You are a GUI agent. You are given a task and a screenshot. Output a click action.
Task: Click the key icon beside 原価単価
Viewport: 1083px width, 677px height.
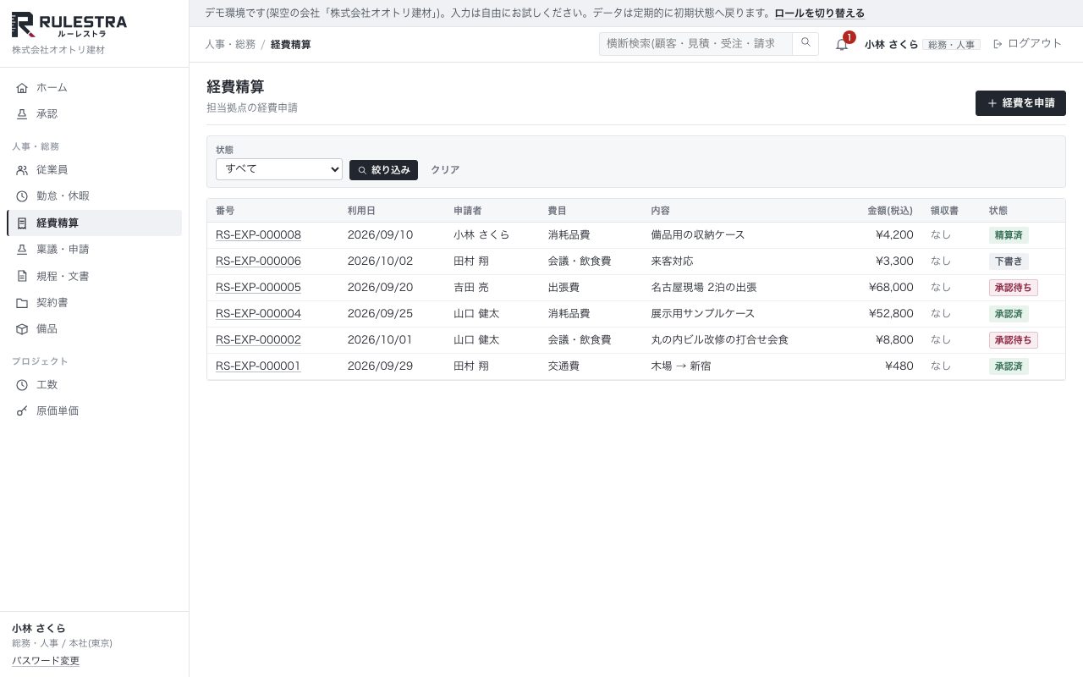(x=22, y=411)
